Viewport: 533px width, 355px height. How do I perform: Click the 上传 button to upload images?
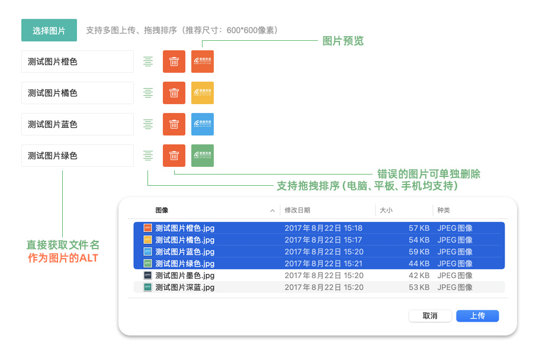point(477,315)
